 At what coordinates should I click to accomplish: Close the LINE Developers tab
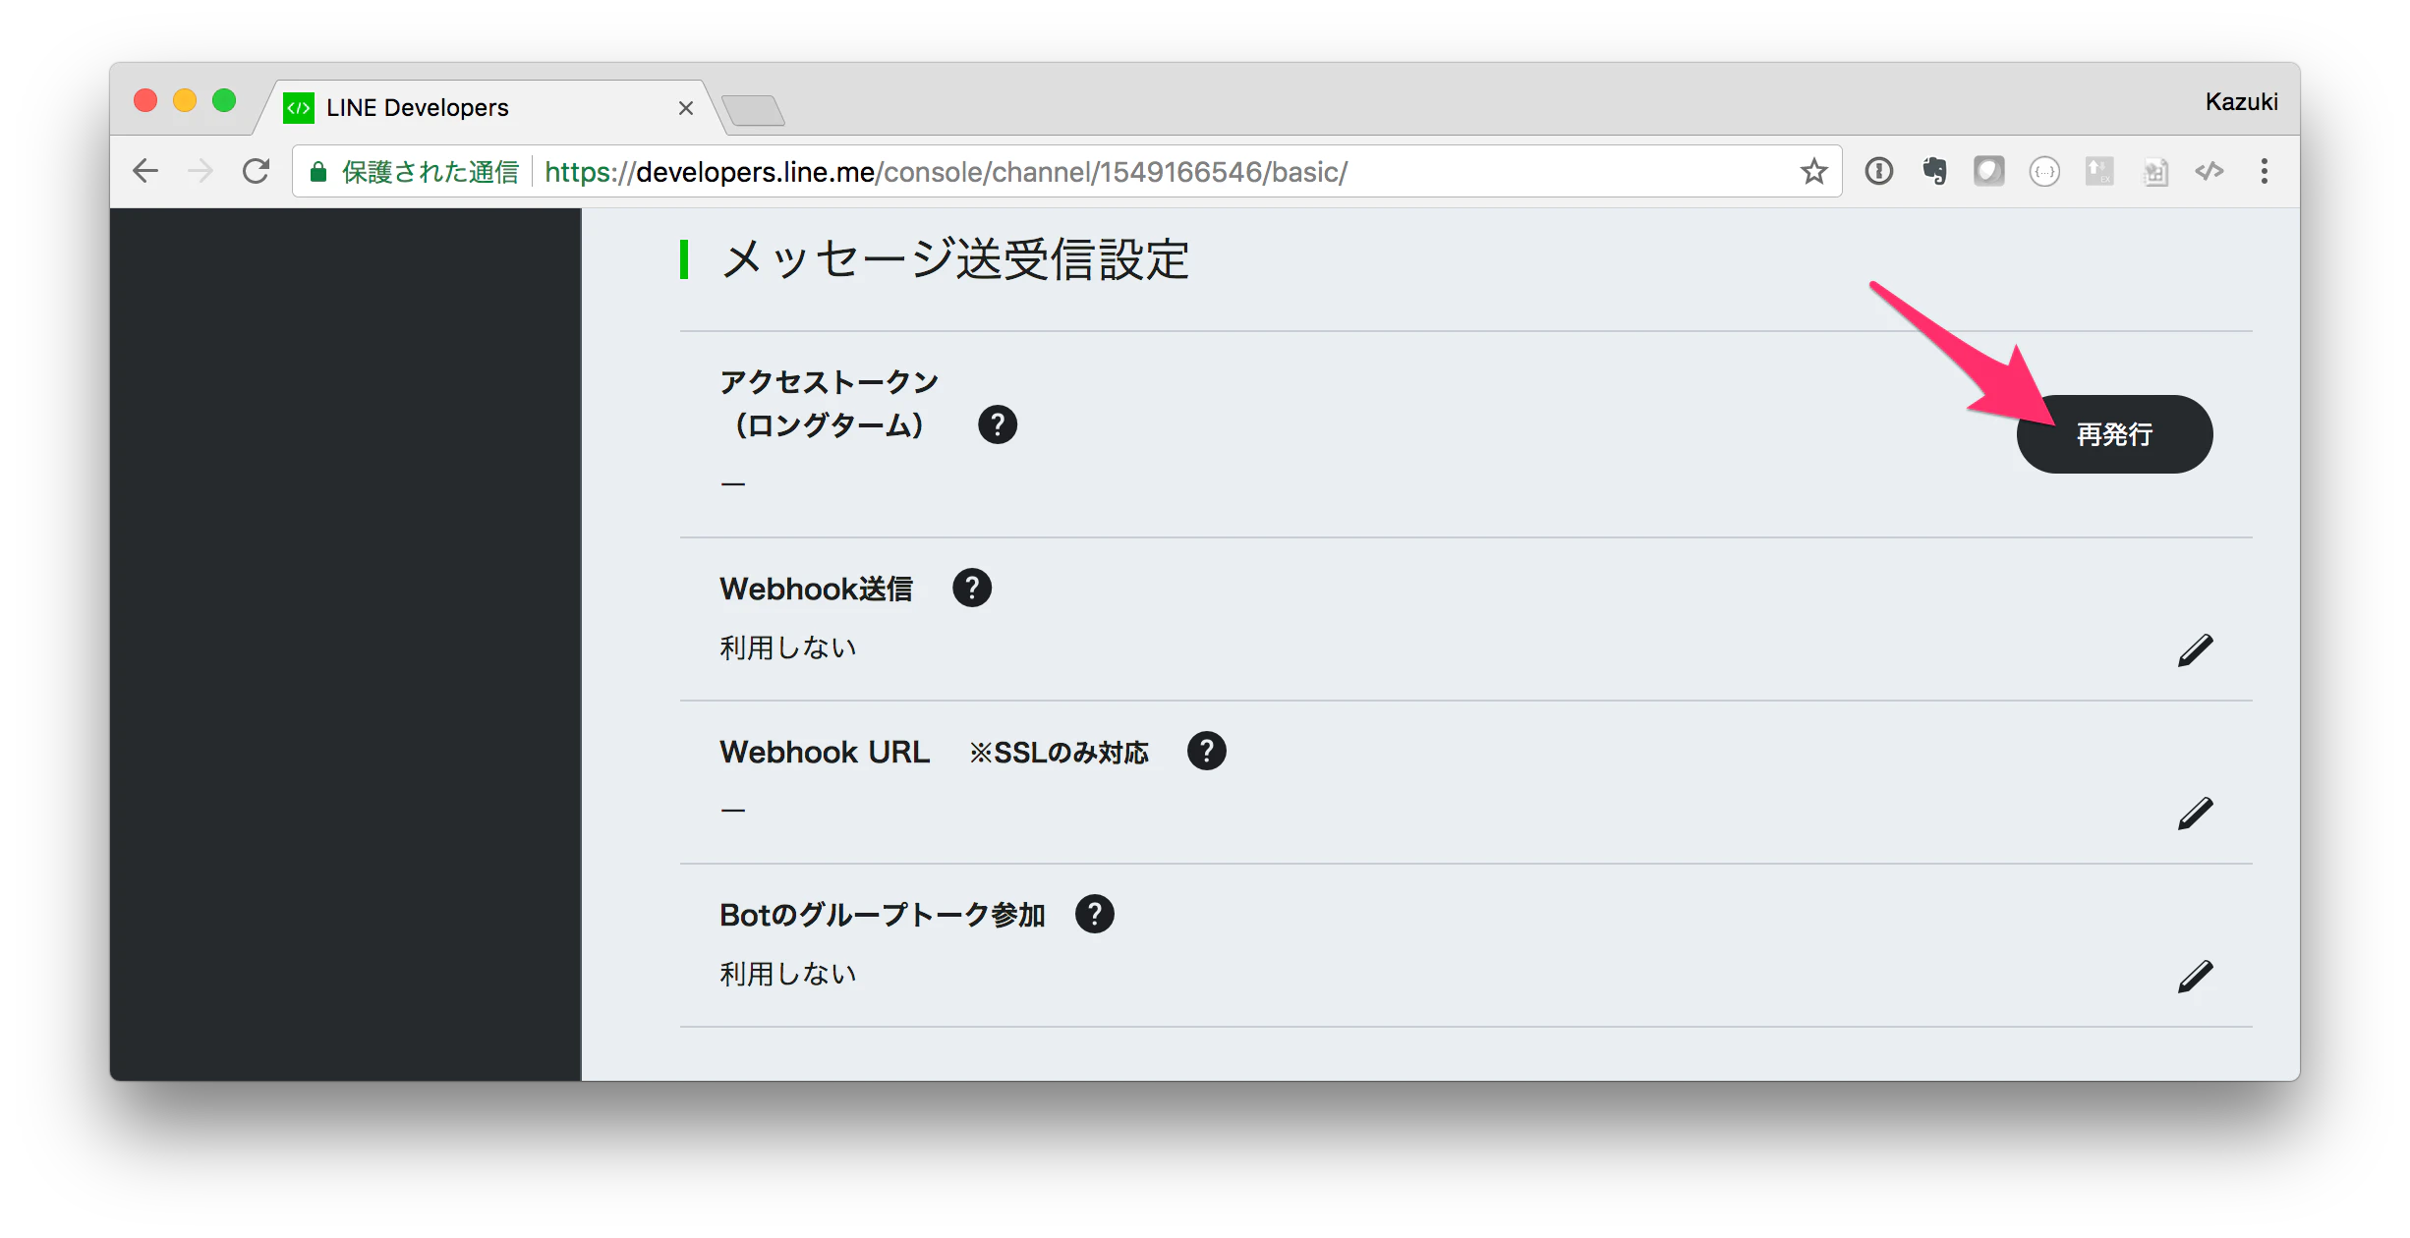click(x=686, y=108)
